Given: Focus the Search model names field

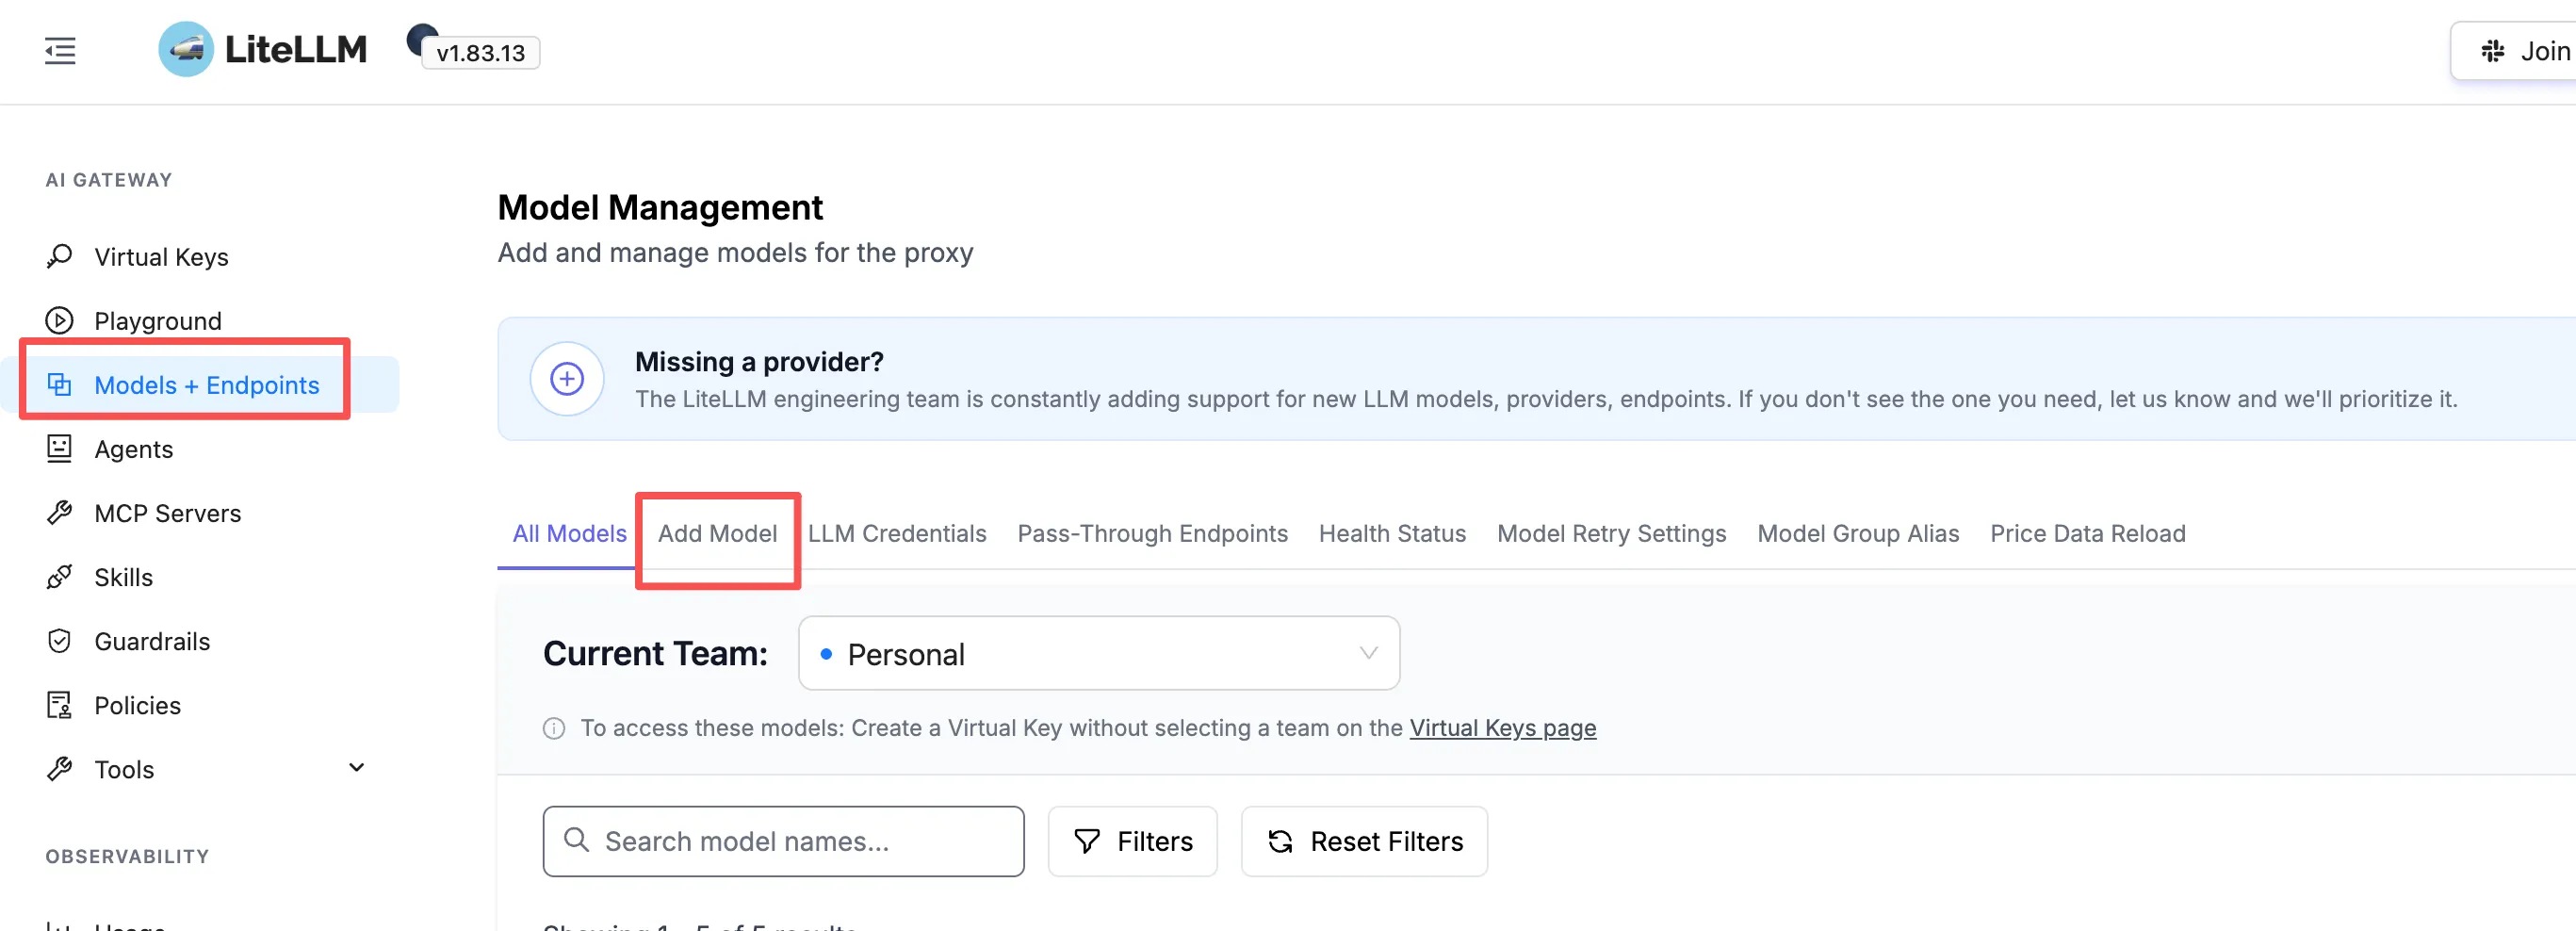Looking at the screenshot, I should coord(783,842).
